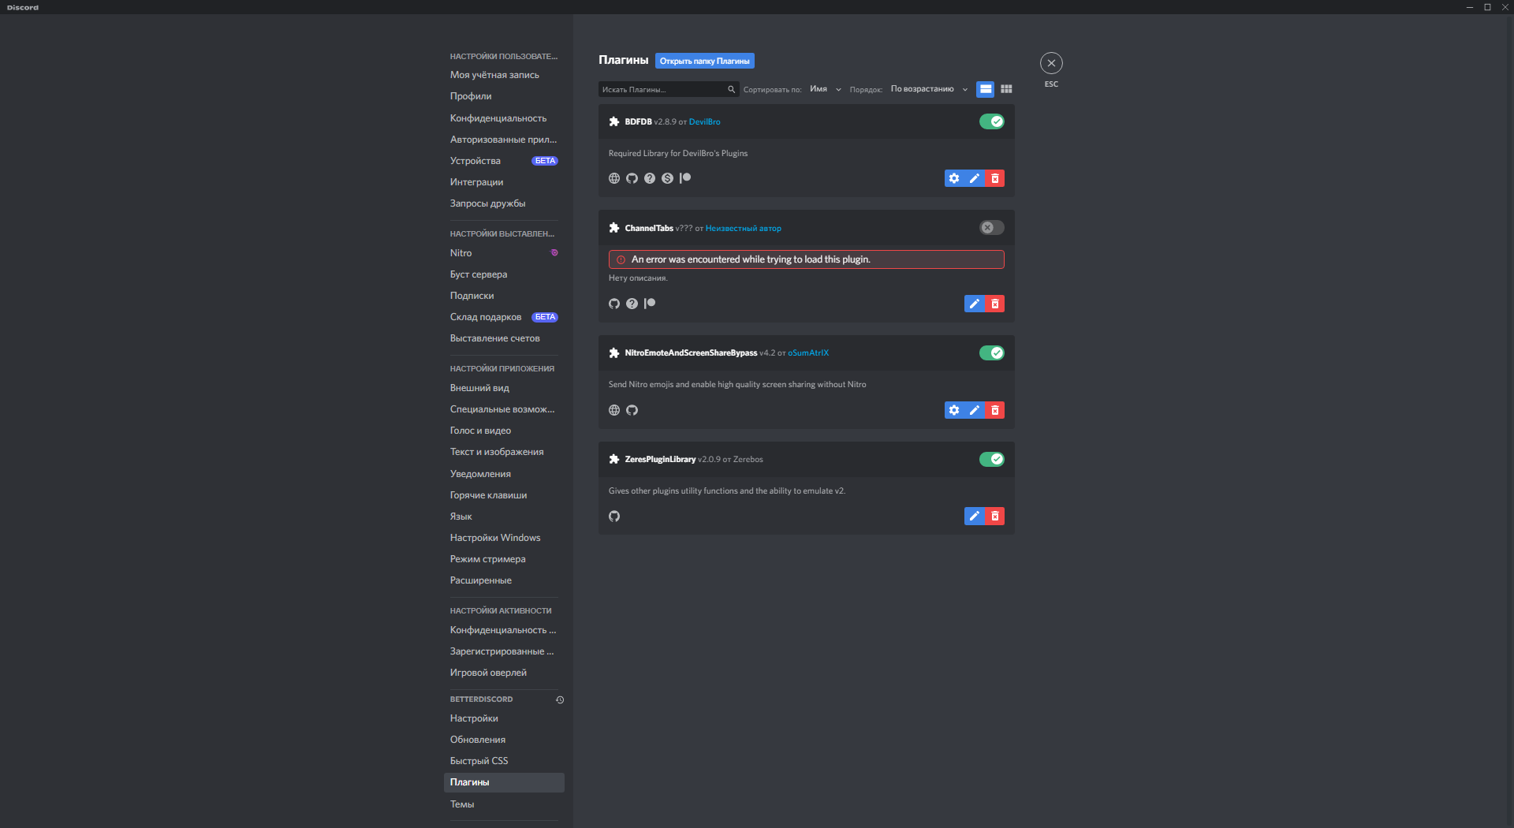This screenshot has width=1514, height=828.
Task: Disable the BDFDB plugin toggle
Action: tap(992, 121)
